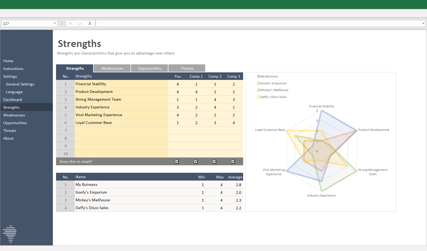Toggle the Comp 1 show-in-chart checkbox

[196, 162]
